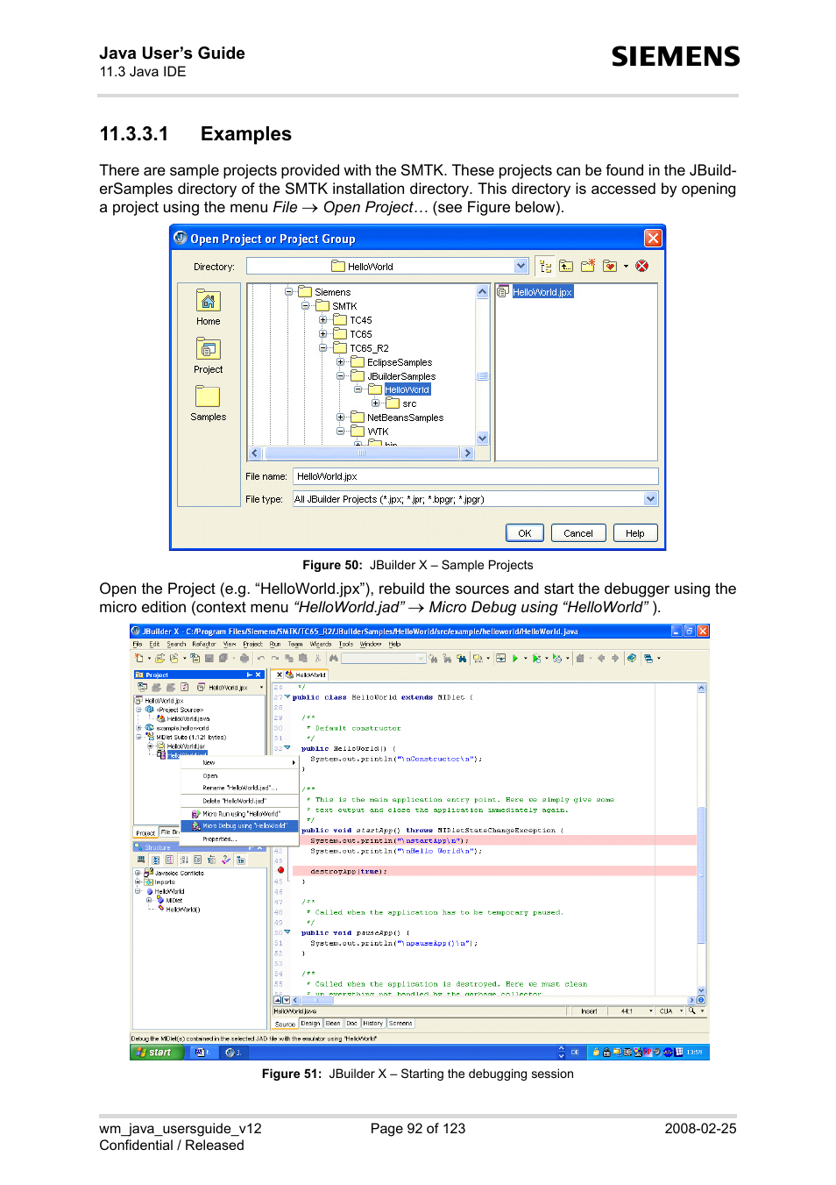Click the taskbar clock showing 13:59
The height and width of the screenshot is (1185, 836).
[694, 1053]
